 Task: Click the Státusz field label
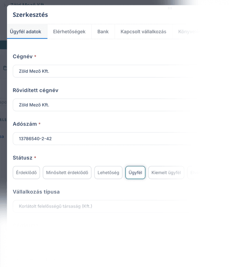(23, 158)
